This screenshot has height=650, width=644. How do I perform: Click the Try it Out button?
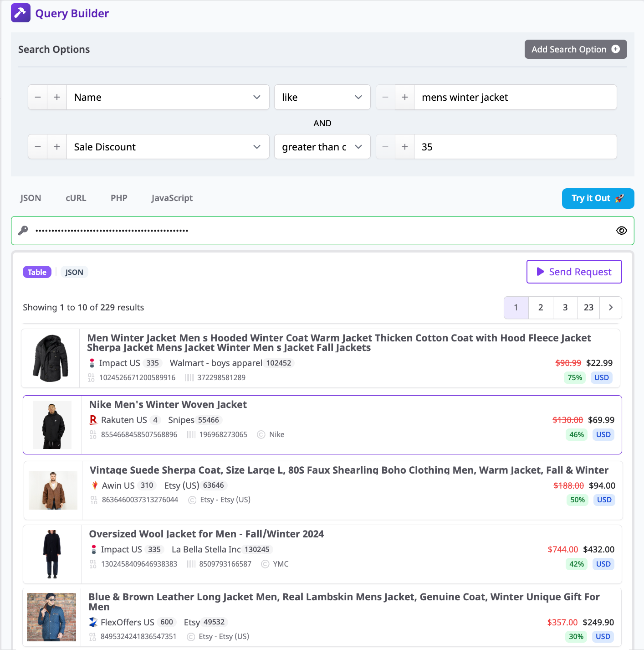[x=598, y=198]
